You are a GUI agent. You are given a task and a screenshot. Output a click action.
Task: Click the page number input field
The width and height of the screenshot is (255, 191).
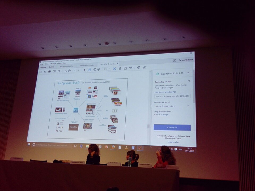click(75, 71)
